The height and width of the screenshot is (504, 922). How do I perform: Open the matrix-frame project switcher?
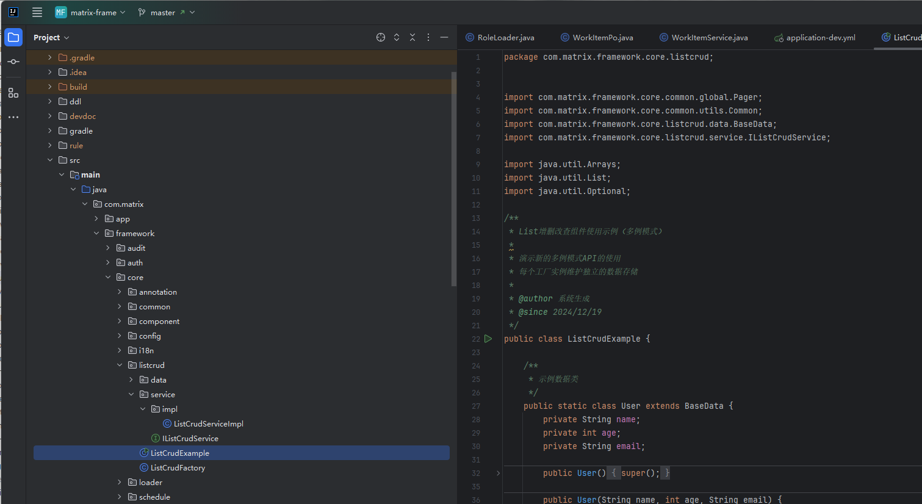(x=90, y=12)
